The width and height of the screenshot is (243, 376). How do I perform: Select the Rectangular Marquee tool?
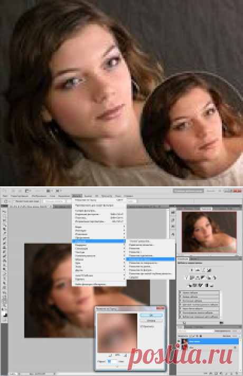[5, 216]
